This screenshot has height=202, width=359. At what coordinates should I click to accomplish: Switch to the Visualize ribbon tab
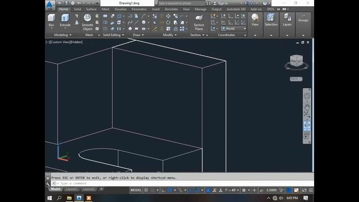[120, 9]
